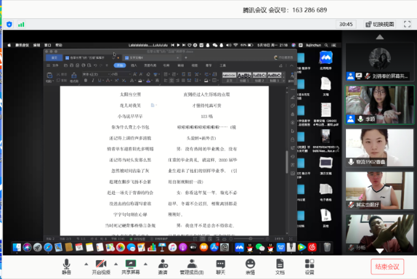Image resolution: width=417 pixels, height=279 pixels.
Task: Click the Photos icon in the shared Dock
Action: point(121,247)
